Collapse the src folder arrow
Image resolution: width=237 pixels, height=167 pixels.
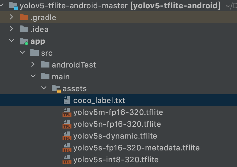[x=22, y=53]
